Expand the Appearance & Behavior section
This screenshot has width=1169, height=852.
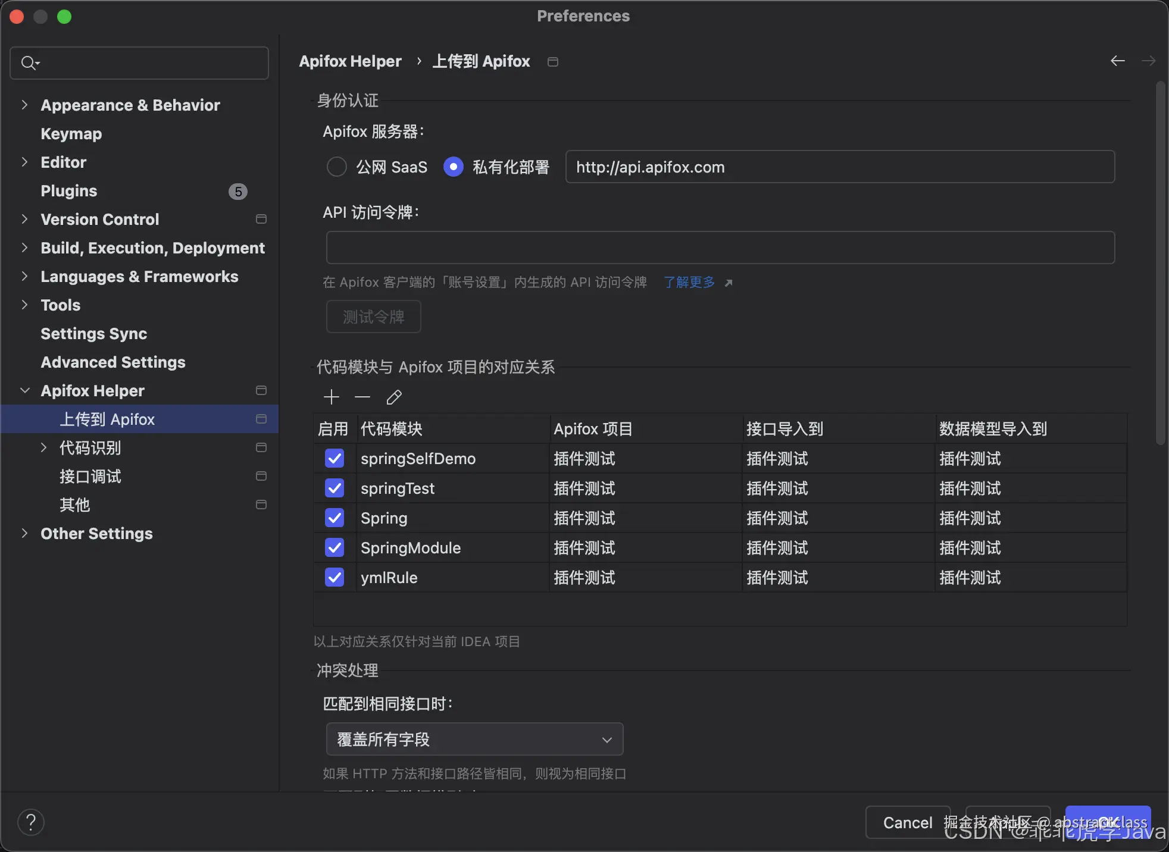click(x=24, y=105)
